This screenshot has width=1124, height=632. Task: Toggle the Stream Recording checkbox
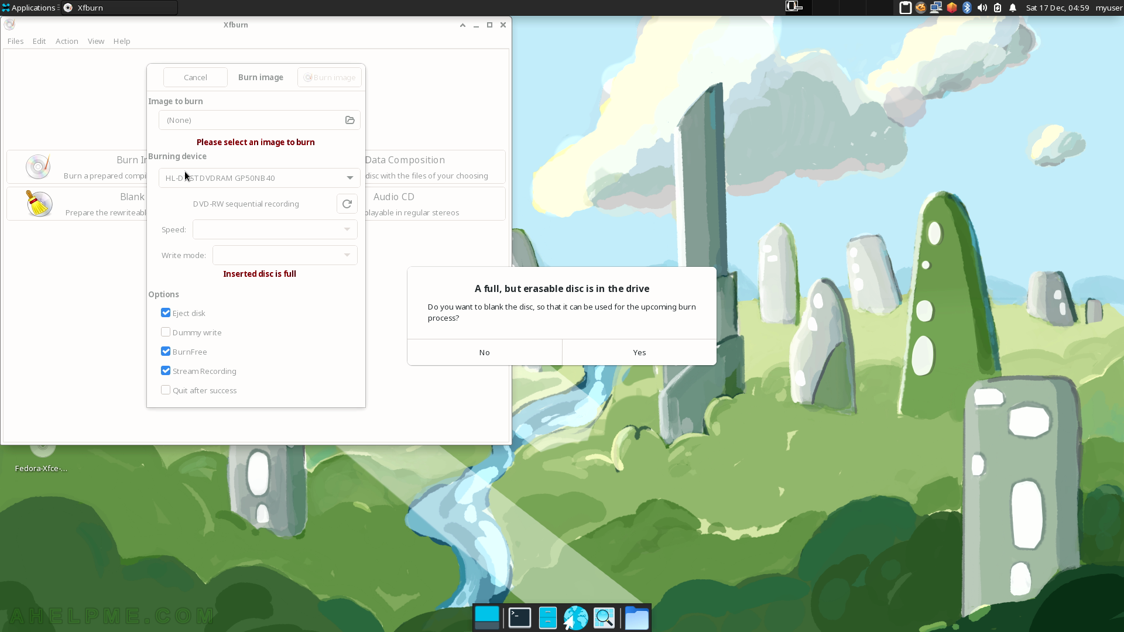click(x=166, y=371)
